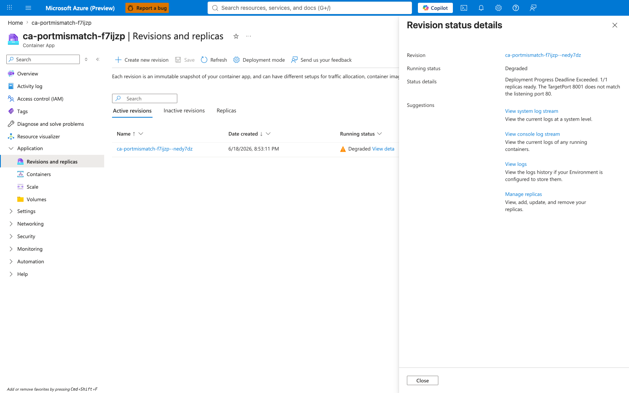Open Scale under Application

(x=32, y=187)
